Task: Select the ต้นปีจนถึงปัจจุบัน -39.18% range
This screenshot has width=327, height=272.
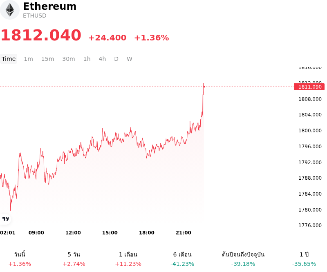Action: click(243, 259)
